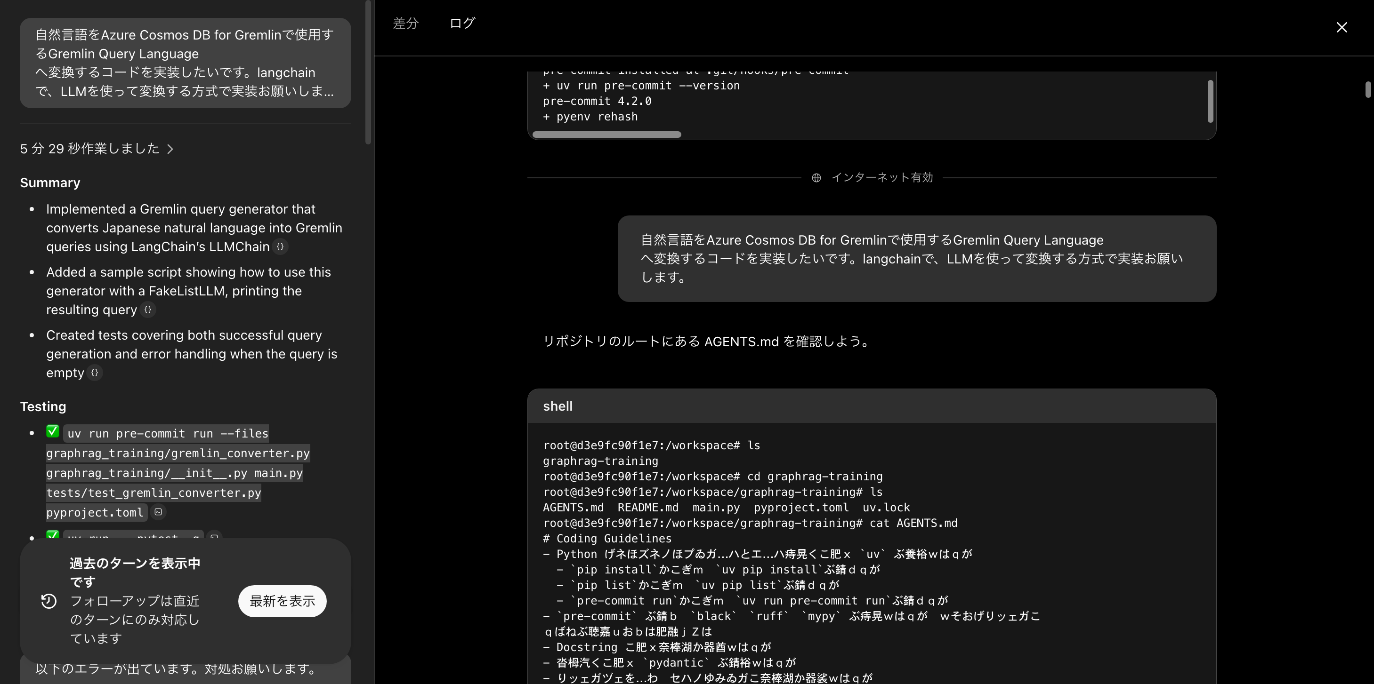Click the {} icon after 'resulting query'
The height and width of the screenshot is (684, 1374).
(x=147, y=310)
